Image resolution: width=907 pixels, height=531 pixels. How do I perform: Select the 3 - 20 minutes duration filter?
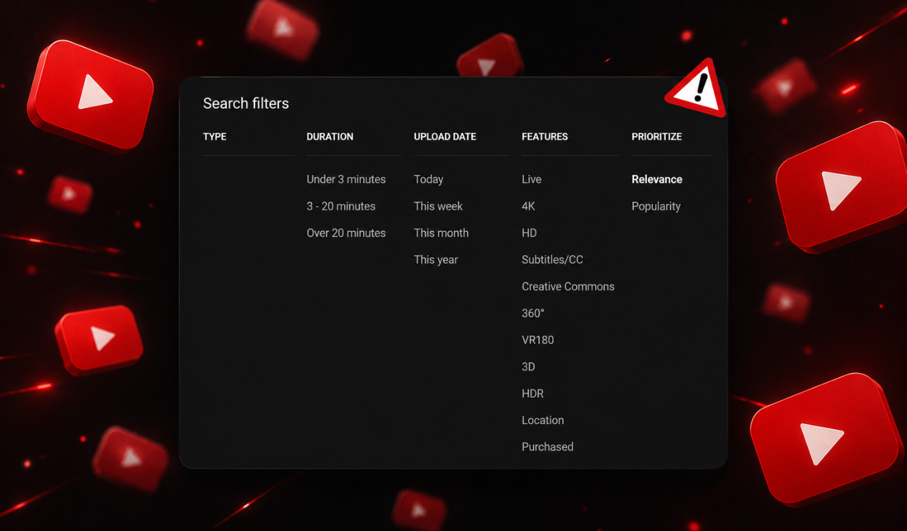pos(341,206)
